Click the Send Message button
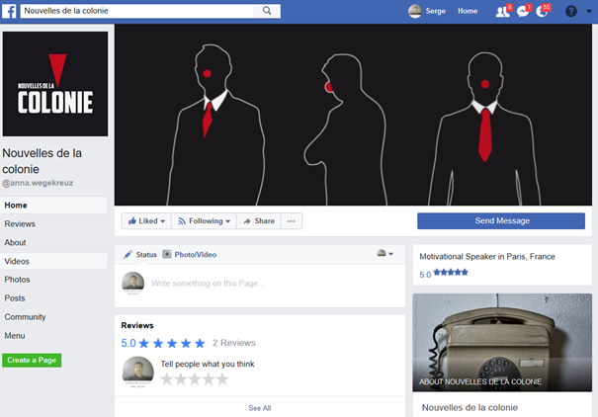The image size is (598, 417). tap(501, 221)
